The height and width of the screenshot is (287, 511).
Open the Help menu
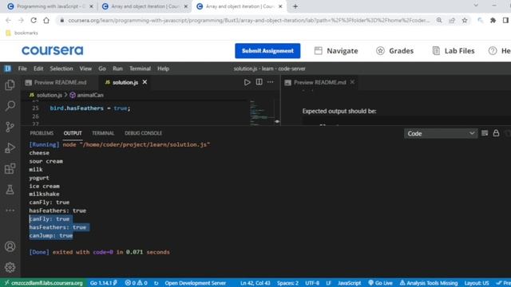163,69
